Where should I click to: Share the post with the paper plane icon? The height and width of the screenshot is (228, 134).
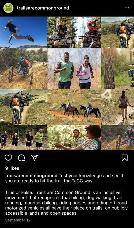pos(34,158)
